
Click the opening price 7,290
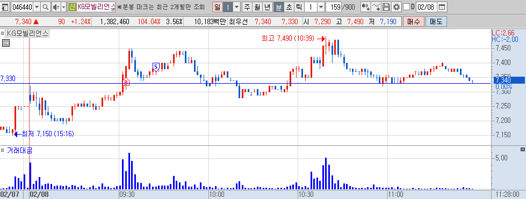pos(322,22)
